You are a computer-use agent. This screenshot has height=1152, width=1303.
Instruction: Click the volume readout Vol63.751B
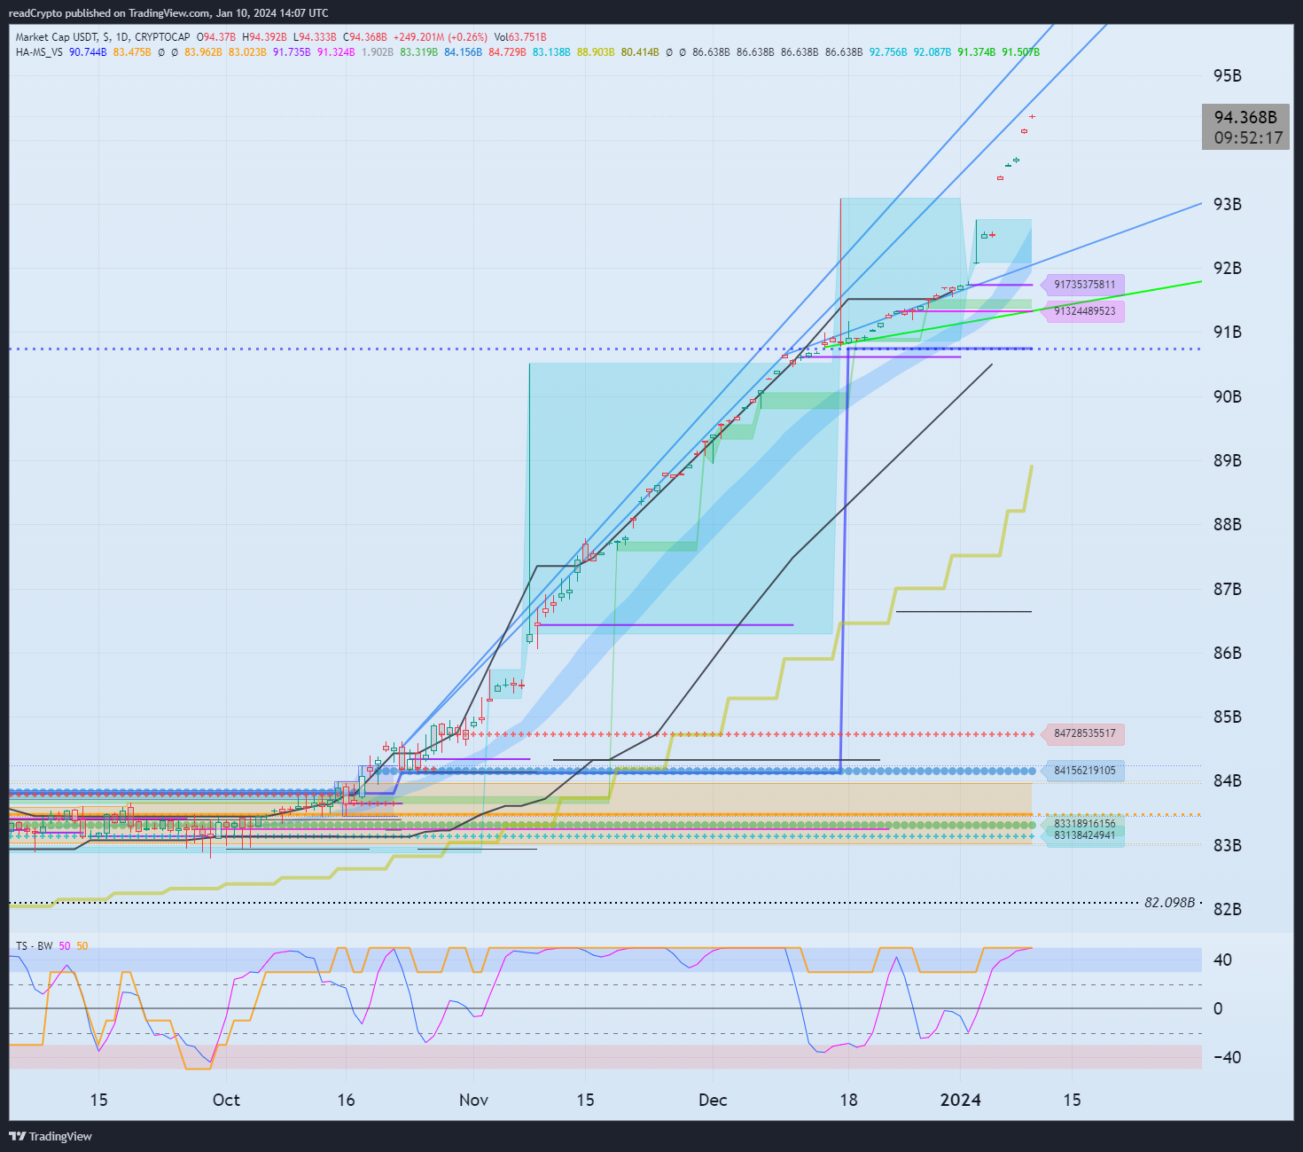pyautogui.click(x=520, y=37)
